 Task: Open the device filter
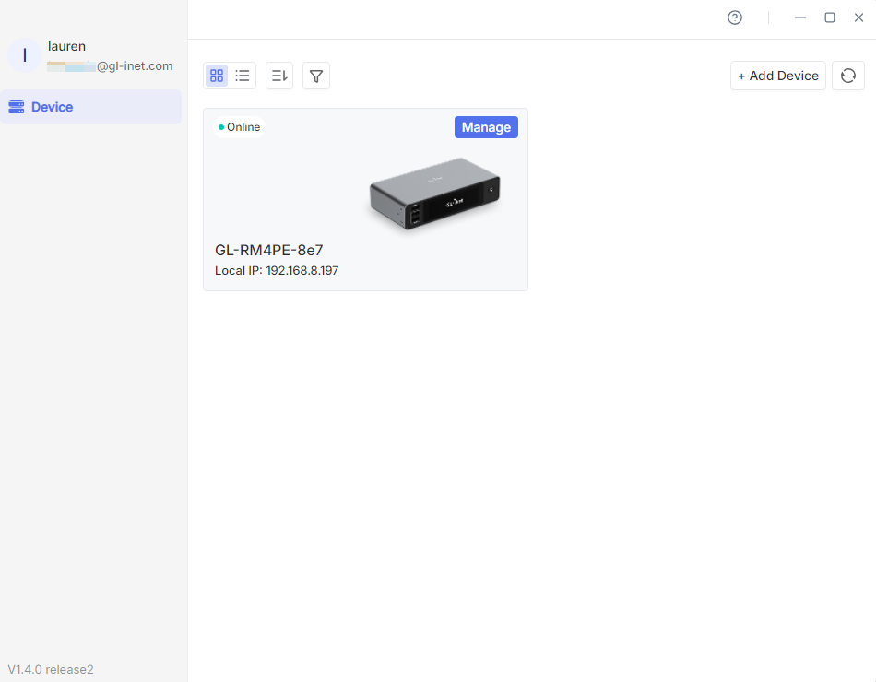[316, 76]
